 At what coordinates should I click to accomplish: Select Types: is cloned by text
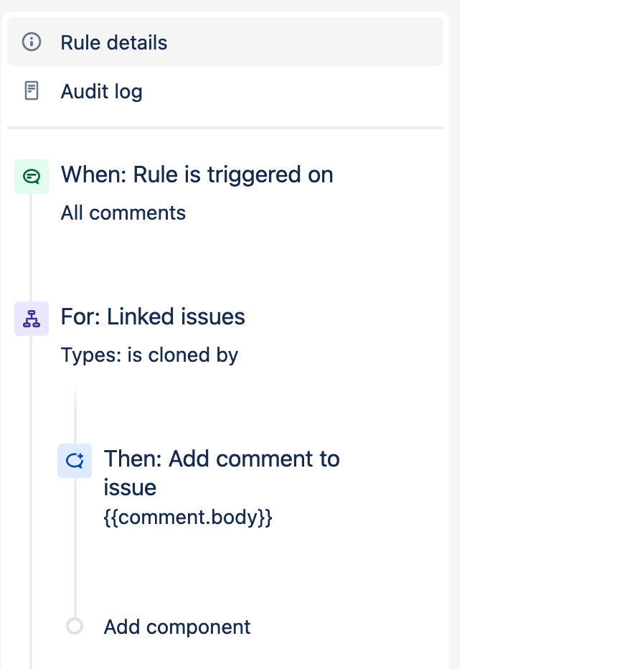pyautogui.click(x=149, y=355)
